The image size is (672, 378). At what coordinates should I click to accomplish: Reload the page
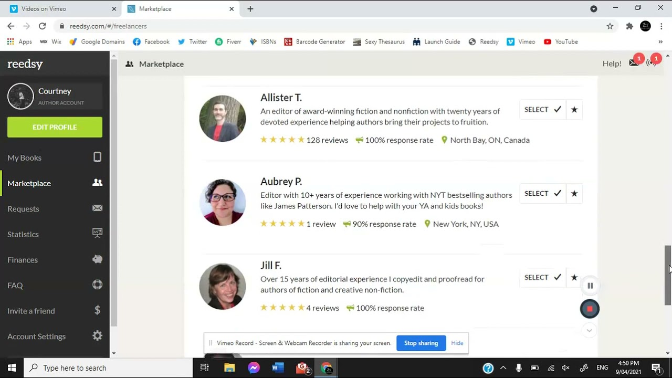43,26
